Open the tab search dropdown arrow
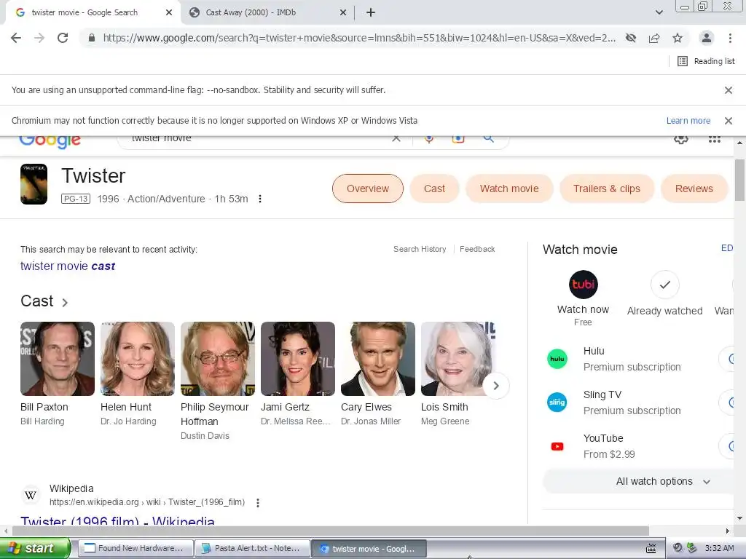 click(659, 13)
